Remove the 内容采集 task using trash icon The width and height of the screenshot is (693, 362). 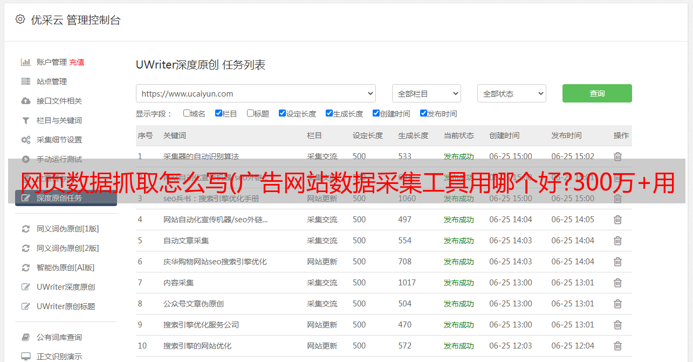pos(618,283)
